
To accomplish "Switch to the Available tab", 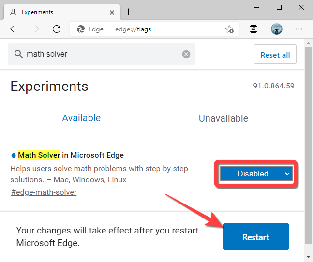I will [x=81, y=118].
